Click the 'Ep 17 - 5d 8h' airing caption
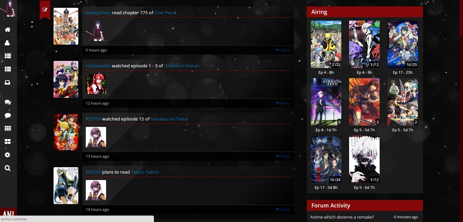 click(326, 187)
